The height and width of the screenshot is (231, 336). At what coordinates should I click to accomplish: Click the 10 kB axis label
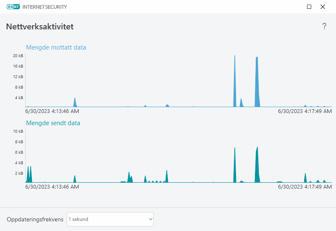tap(18, 131)
